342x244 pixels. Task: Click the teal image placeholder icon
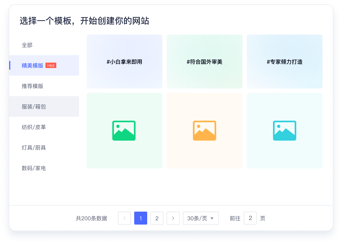tap(284, 131)
